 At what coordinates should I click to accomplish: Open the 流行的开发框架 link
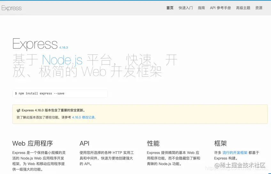[x=235, y=153]
